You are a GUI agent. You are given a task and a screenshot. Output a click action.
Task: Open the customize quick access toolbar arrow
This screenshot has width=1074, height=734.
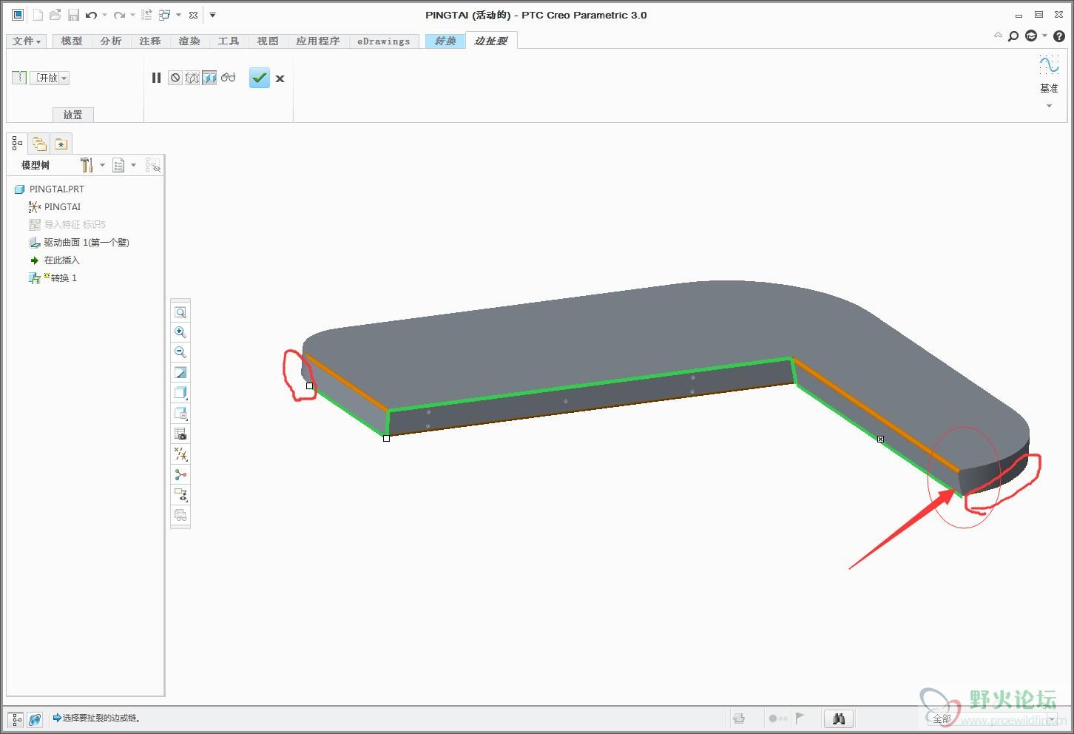[212, 15]
